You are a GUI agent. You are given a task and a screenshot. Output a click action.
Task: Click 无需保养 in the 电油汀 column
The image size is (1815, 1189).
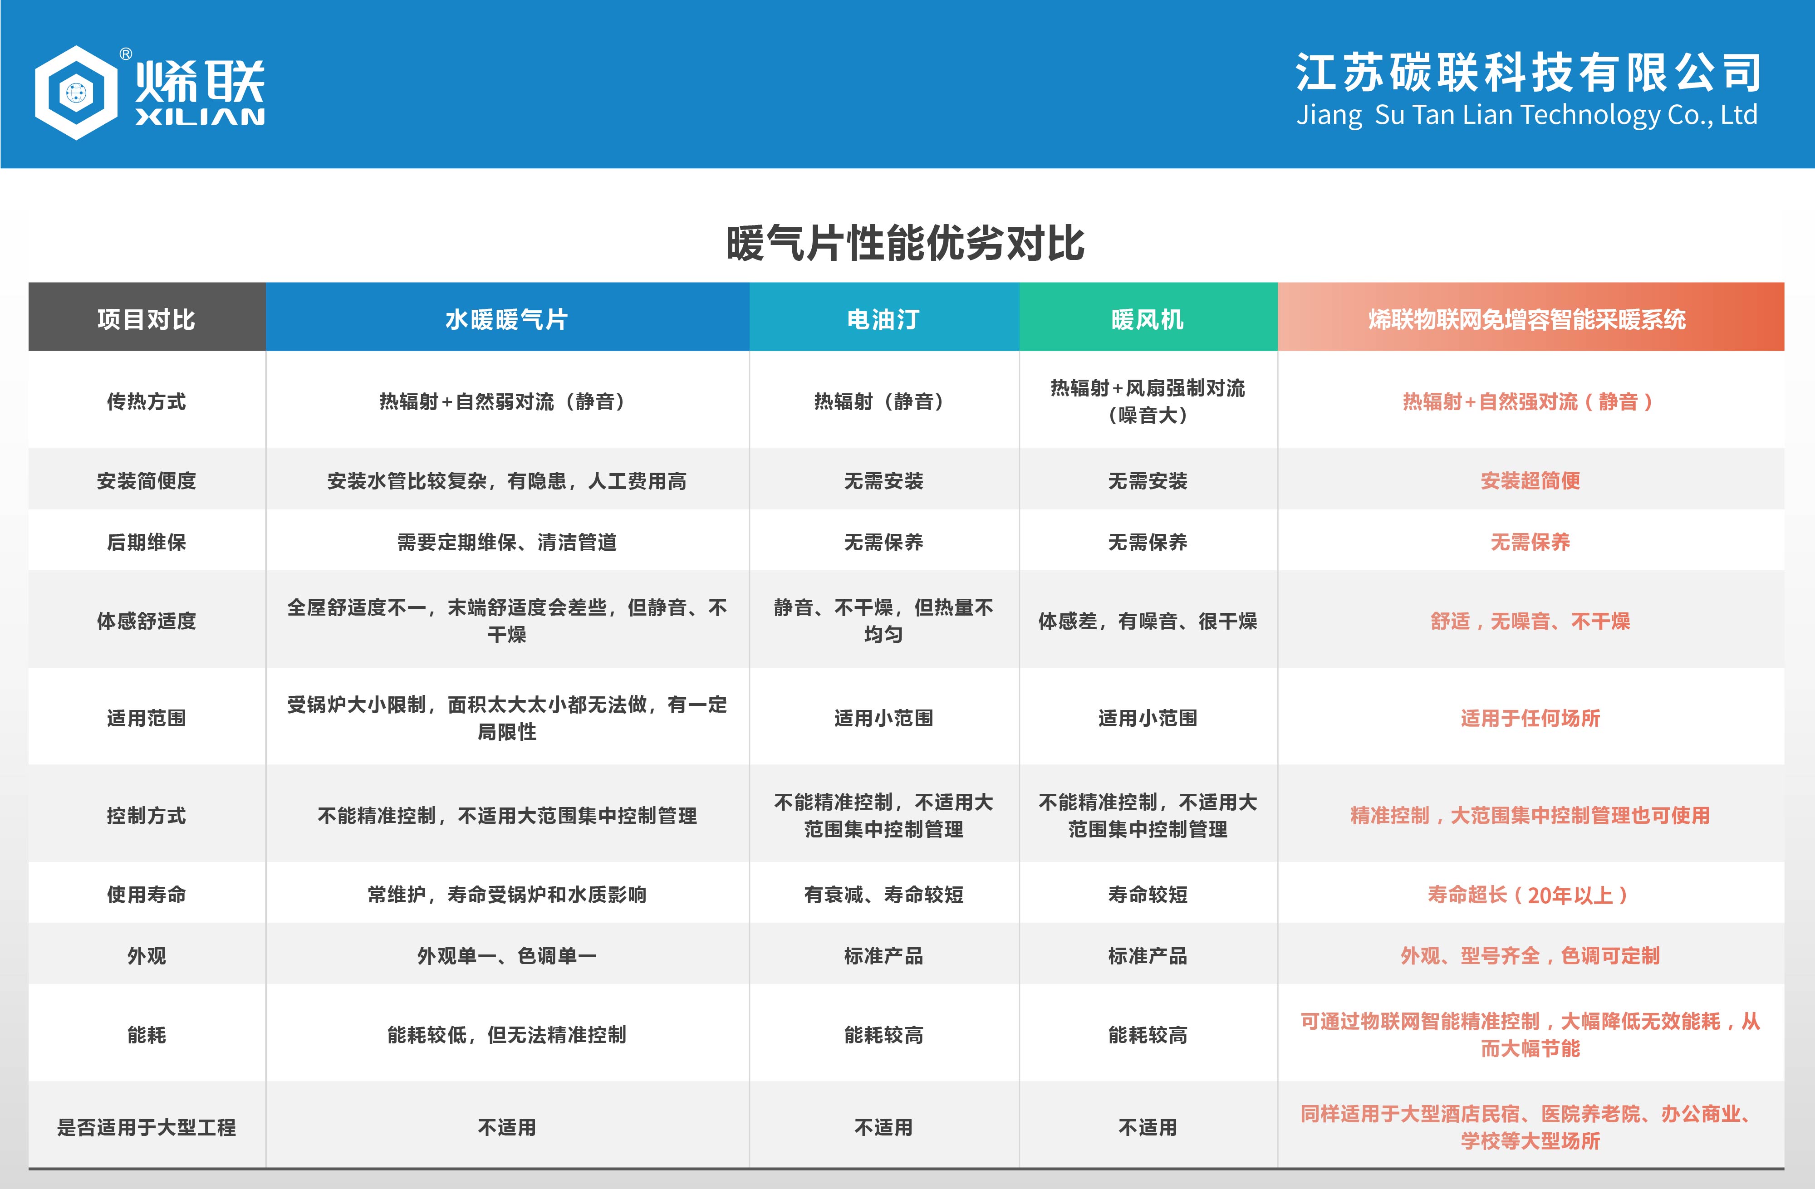pyautogui.click(x=884, y=542)
